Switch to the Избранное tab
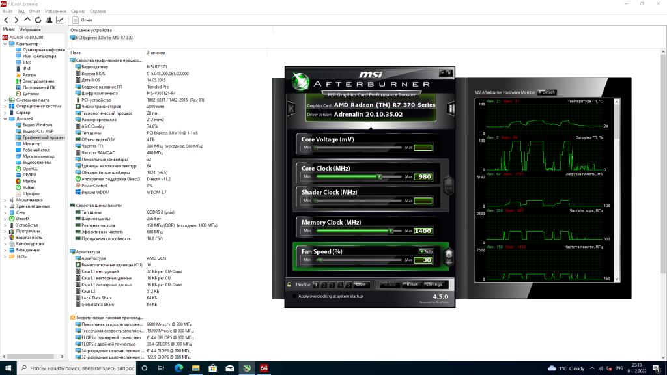The image size is (667, 375). click(30, 29)
